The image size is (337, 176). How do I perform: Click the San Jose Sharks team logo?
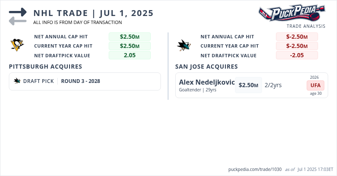click(184, 45)
